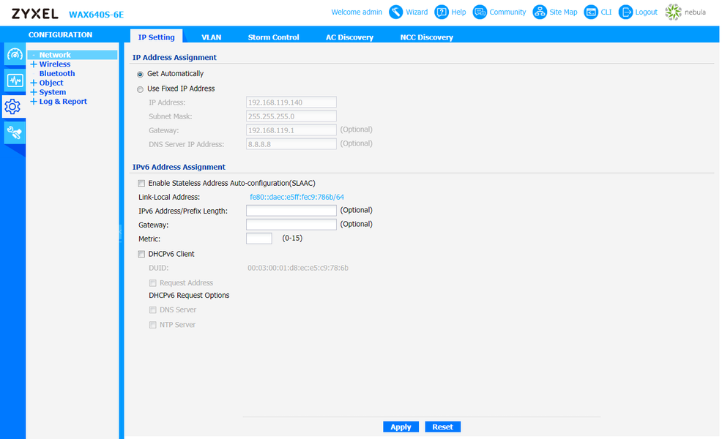Image resolution: width=722 pixels, height=439 pixels.
Task: Click the CONFIGURATION panel header
Action: point(60,35)
